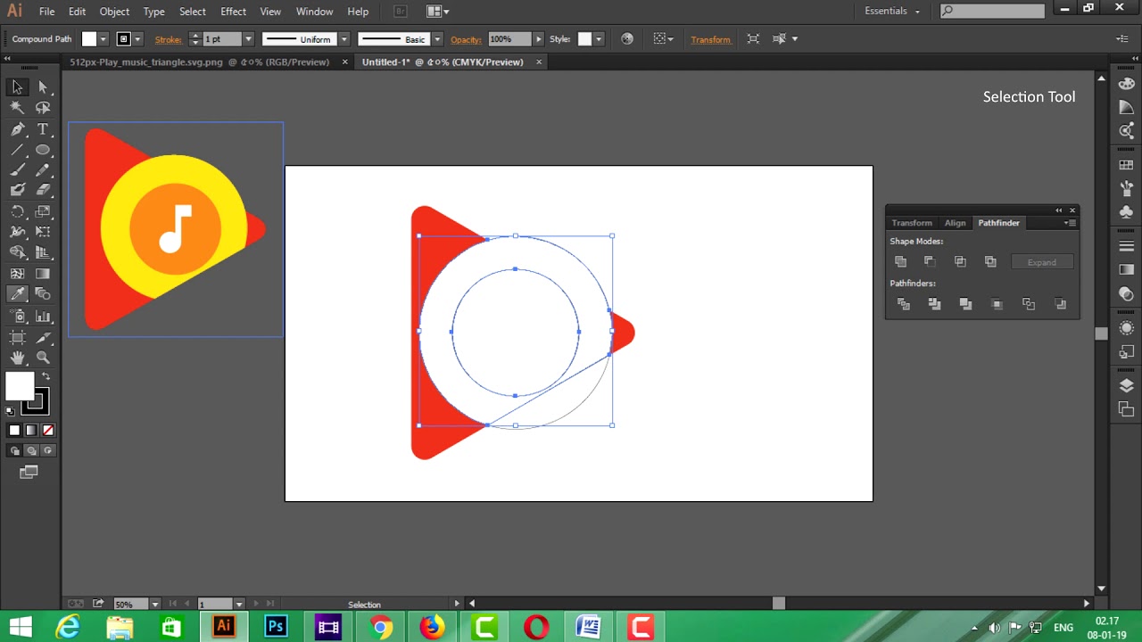Viewport: 1142px width, 642px height.
Task: Open Adobe Bridge with Br button
Action: [401, 12]
